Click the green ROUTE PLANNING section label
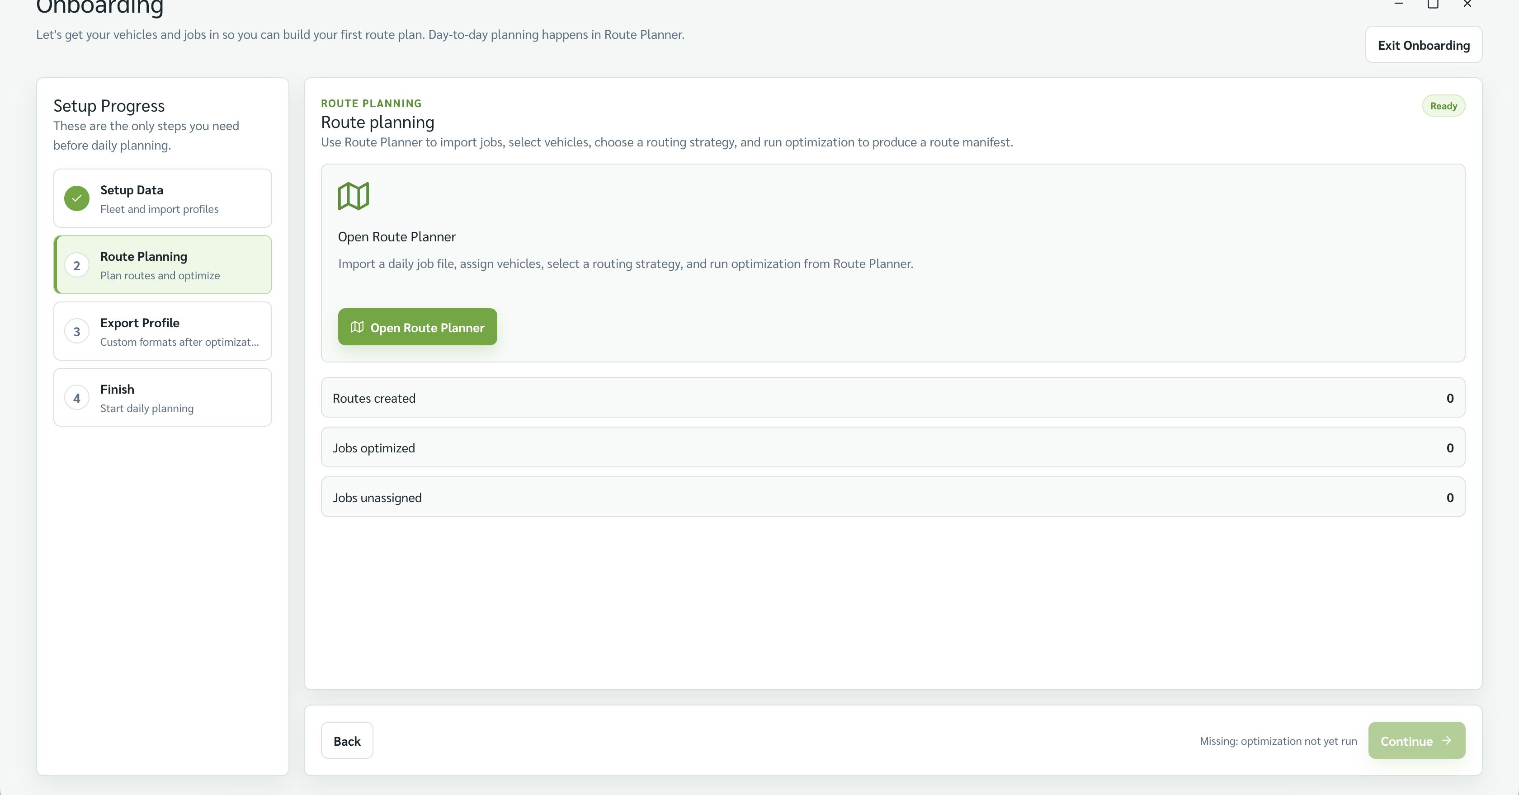This screenshot has height=795, width=1519. tap(372, 103)
